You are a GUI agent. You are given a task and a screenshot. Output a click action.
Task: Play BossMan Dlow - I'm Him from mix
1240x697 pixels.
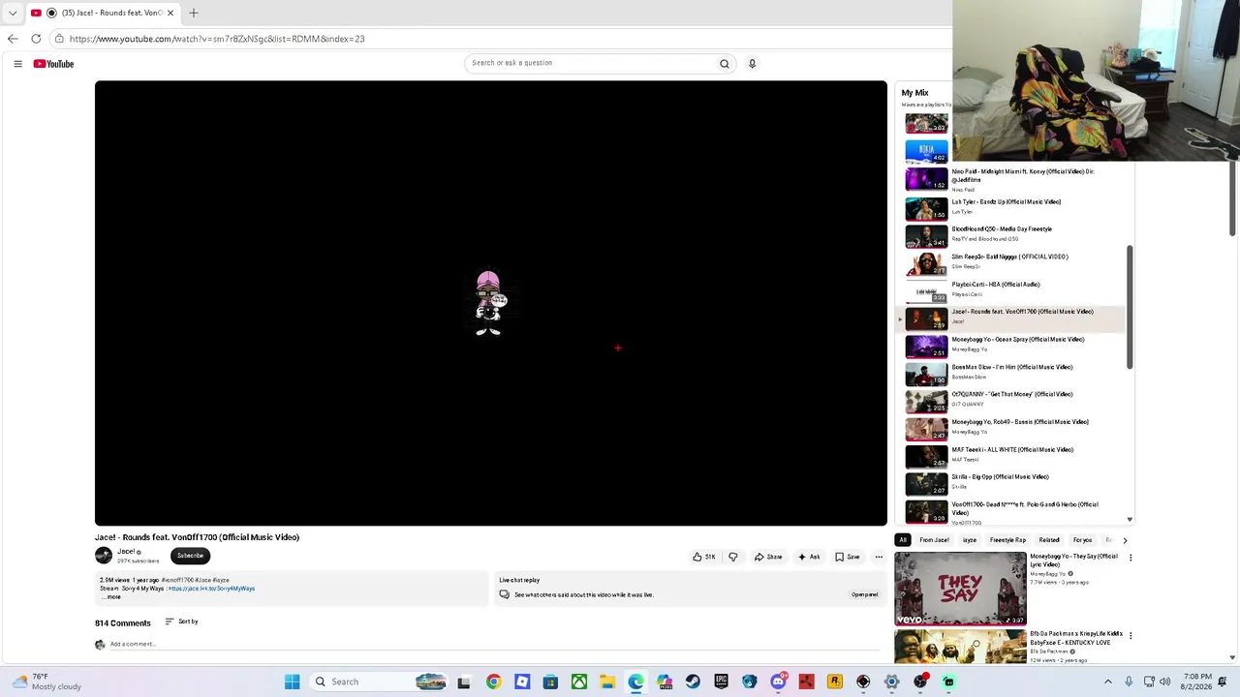1013,373
